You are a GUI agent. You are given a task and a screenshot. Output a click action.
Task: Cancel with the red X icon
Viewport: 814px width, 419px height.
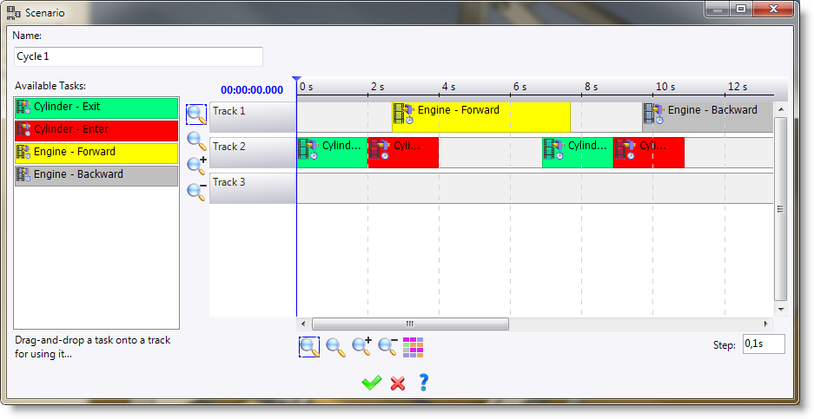(x=398, y=383)
